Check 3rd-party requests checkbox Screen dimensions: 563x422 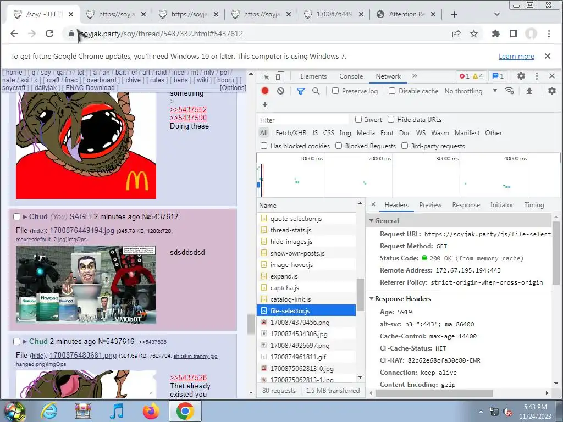pyautogui.click(x=405, y=146)
